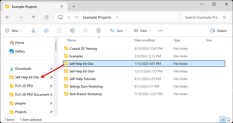Delete selection with the trash icon

(x=98, y=31)
